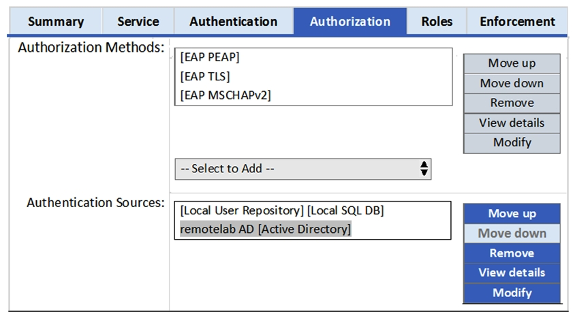Click Move up for Authentication Sources

pyautogui.click(x=512, y=214)
